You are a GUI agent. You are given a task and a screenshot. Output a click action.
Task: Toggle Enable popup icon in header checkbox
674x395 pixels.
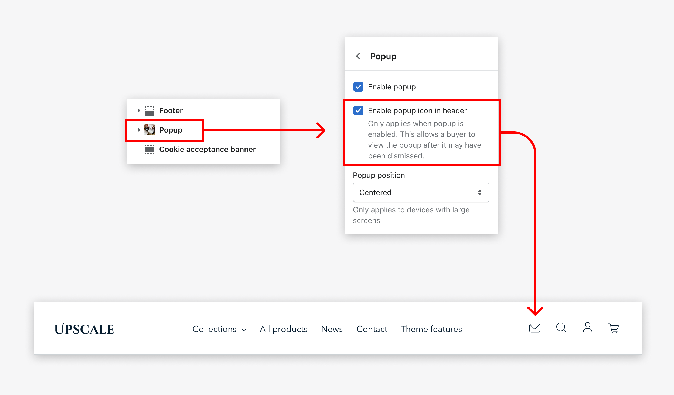[x=358, y=110]
